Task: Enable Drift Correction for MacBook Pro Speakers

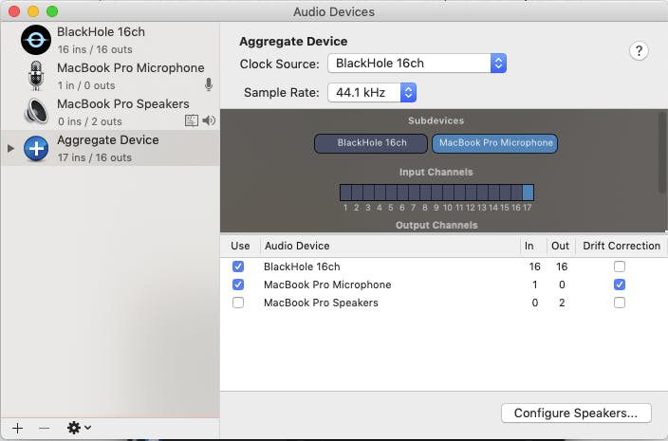Action: (x=620, y=303)
